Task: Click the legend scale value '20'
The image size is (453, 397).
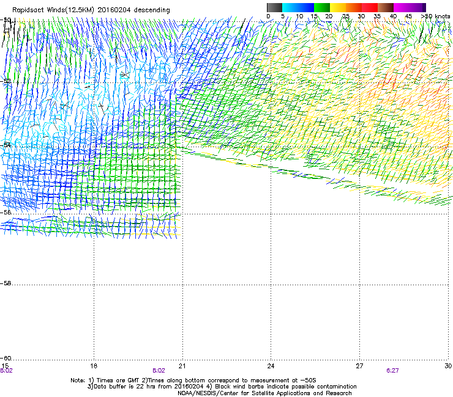Action: coord(329,16)
